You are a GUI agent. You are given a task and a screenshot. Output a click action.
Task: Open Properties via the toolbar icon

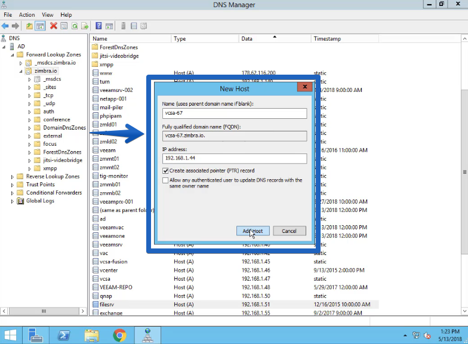point(64,26)
